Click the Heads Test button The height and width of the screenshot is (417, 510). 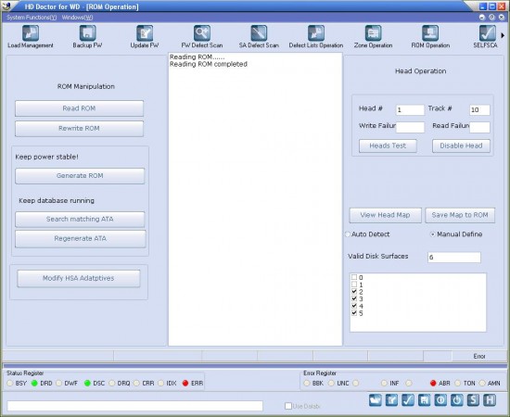[x=388, y=145]
